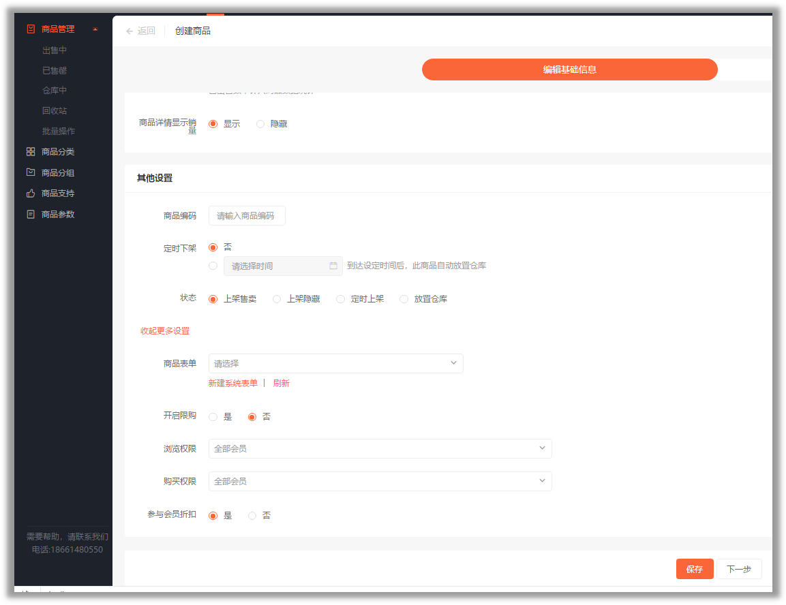Collapse 商品管理 menu with the caret arrow
The width and height of the screenshot is (786, 605).
click(95, 29)
